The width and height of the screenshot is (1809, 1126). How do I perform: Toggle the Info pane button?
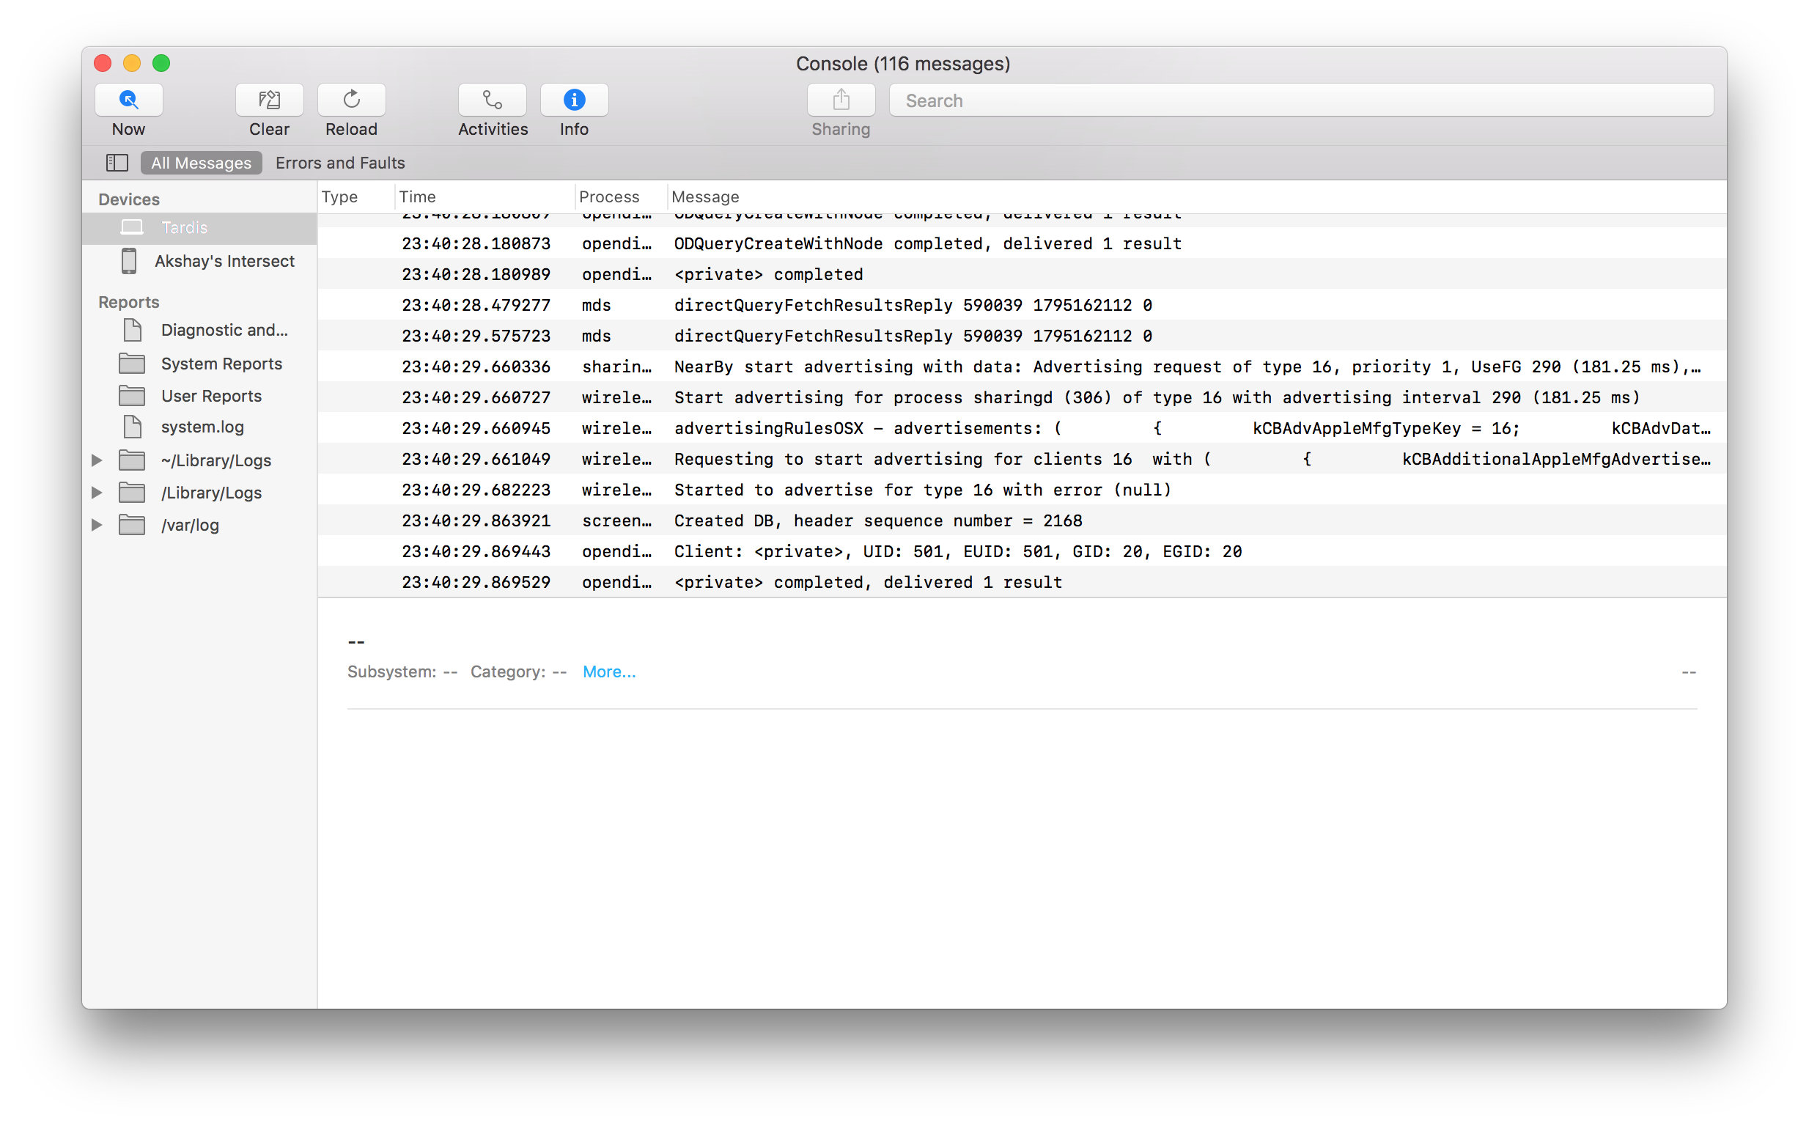(x=574, y=100)
